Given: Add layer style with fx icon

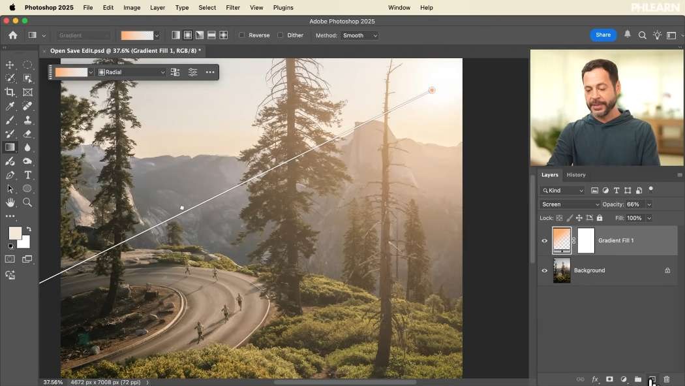Looking at the screenshot, I should click(594, 379).
